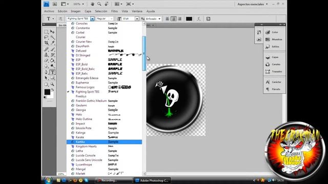Swap foreground and background colors
This screenshot has width=328, height=184.
click(x=53, y=90)
